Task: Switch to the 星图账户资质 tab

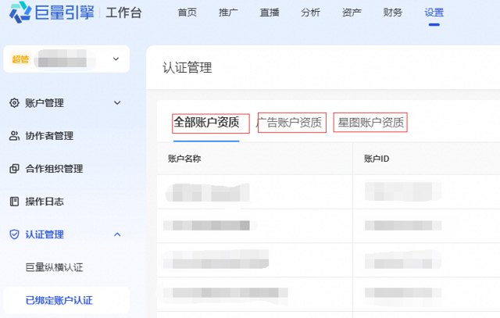Action: tap(371, 123)
